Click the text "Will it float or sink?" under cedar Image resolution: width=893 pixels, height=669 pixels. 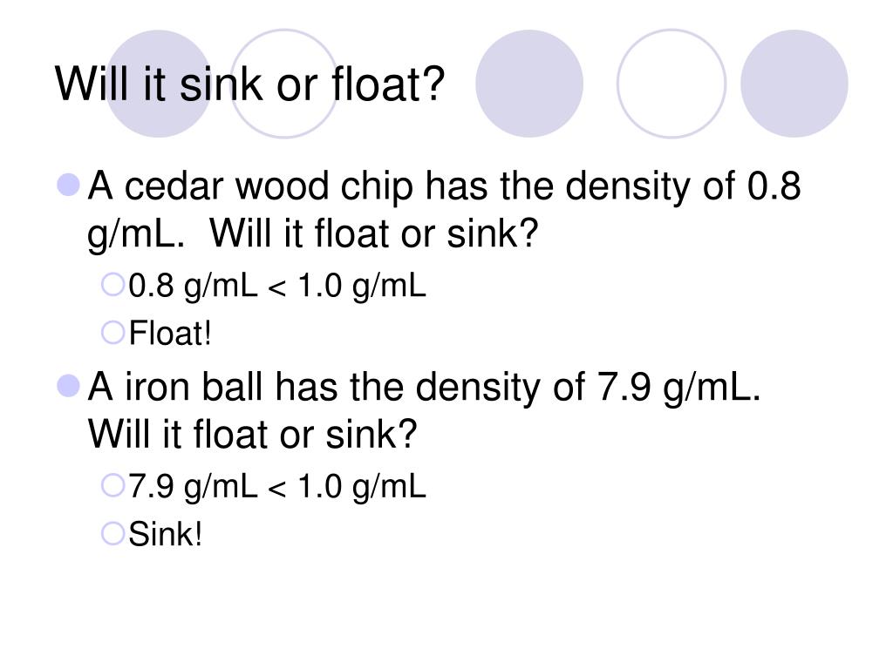[x=373, y=233]
